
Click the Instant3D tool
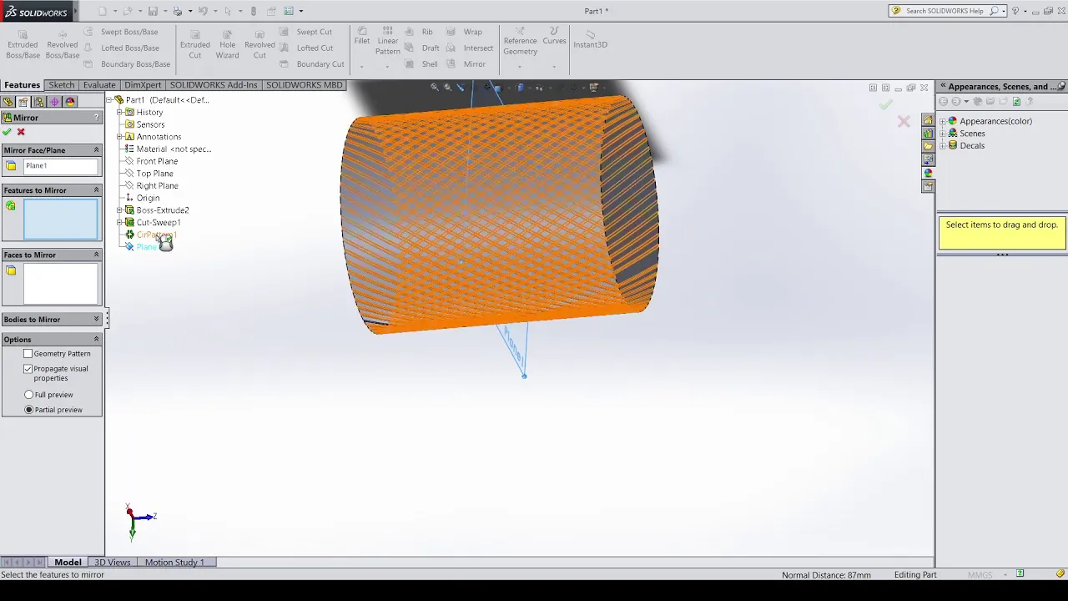590,39
